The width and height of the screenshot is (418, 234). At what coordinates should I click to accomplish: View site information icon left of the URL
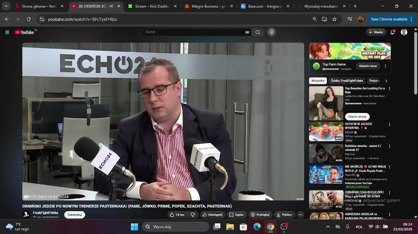42,19
